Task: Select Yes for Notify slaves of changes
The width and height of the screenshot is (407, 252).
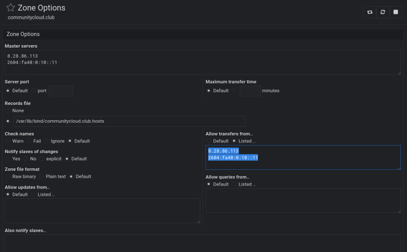Action: 8,159
